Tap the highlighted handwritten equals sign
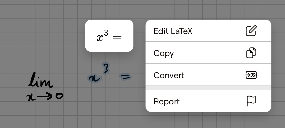 [125, 77]
